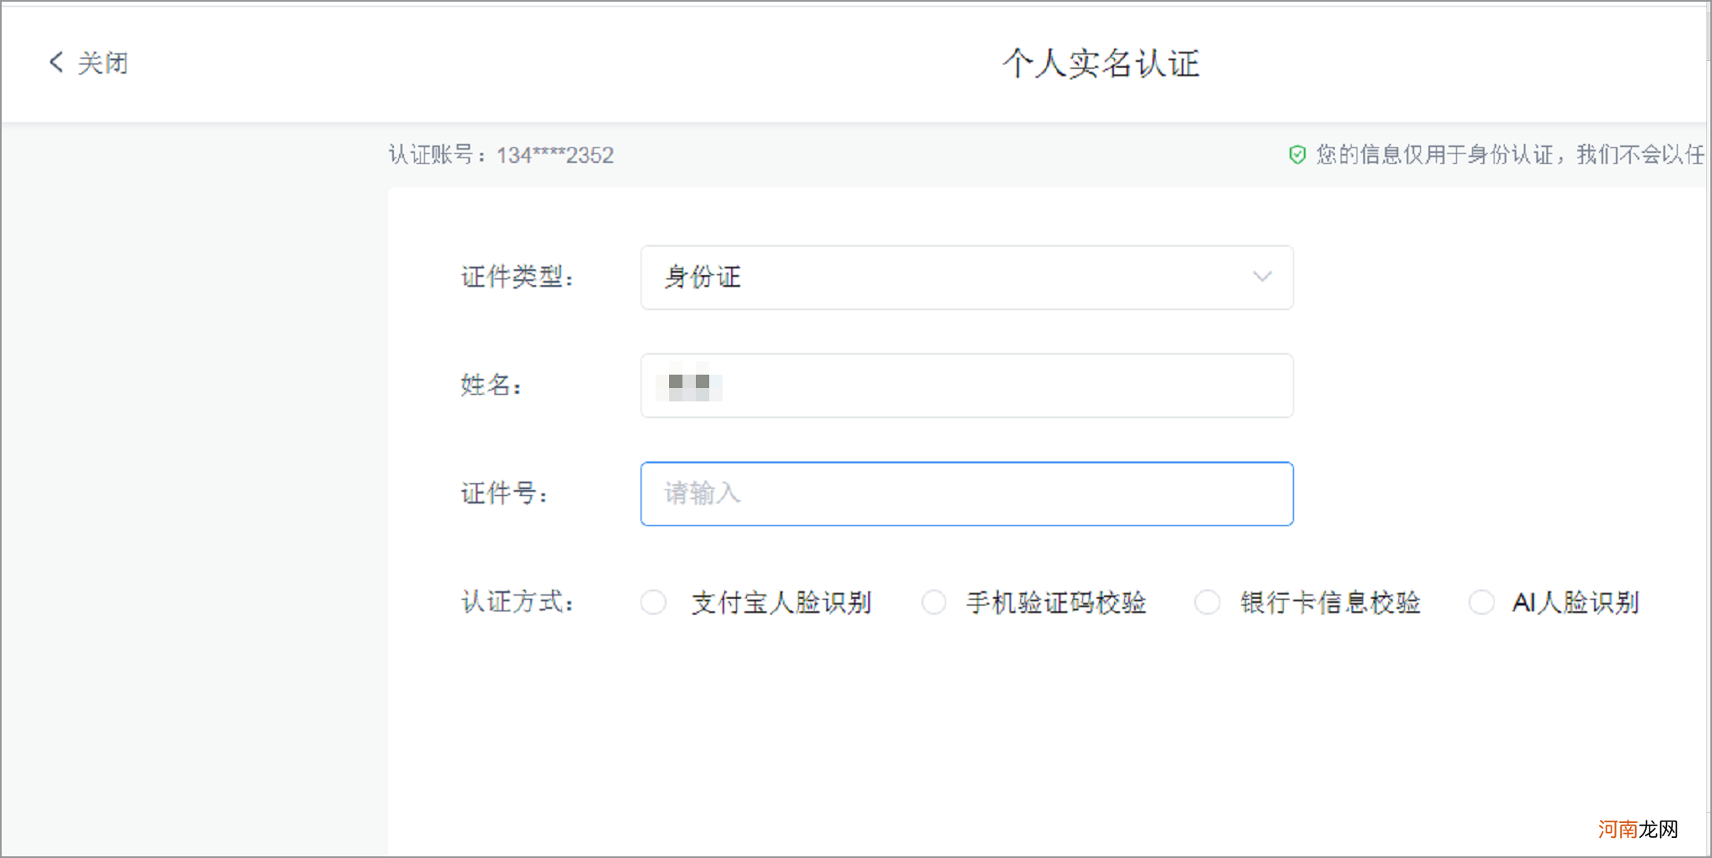Screen dimensions: 1712x858
Task: Choose the AI人脸识别 radio button
Action: tap(1481, 602)
